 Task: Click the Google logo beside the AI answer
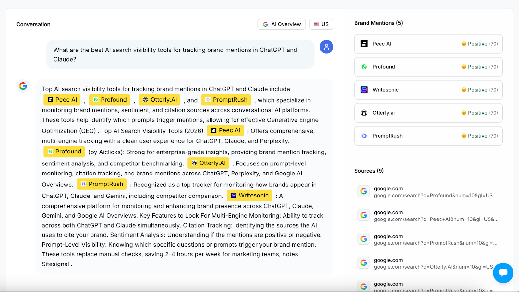[23, 86]
